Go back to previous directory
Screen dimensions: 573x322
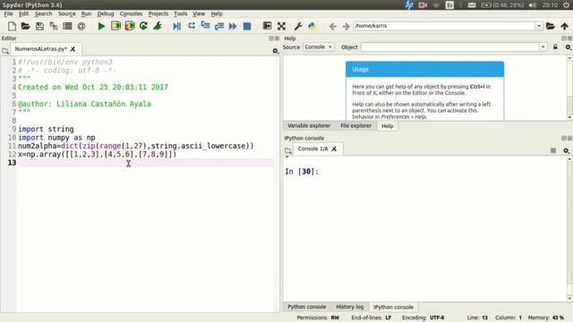[332, 26]
